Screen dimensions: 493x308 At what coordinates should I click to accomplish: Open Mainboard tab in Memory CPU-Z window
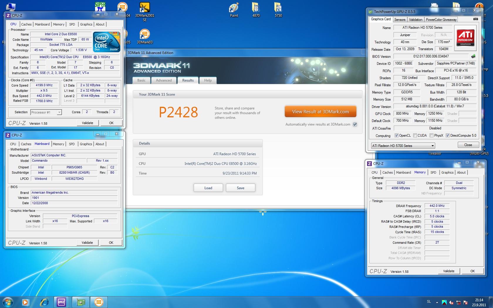[x=403, y=172]
